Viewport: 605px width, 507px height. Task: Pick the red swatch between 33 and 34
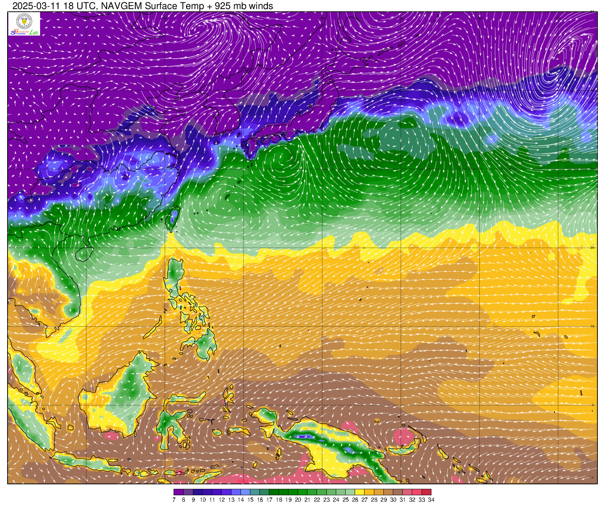point(427,492)
